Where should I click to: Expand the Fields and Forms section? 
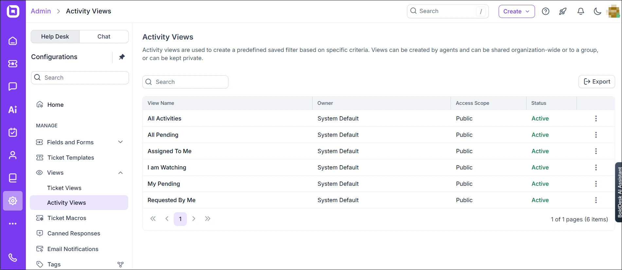[120, 142]
